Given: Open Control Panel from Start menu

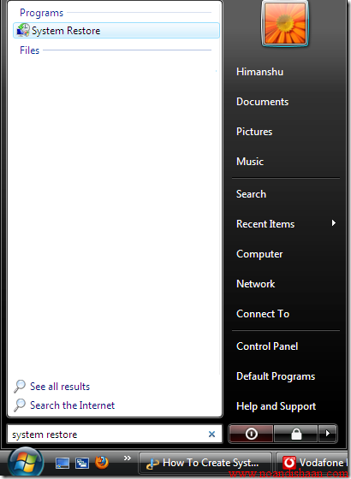Looking at the screenshot, I should coord(267,346).
